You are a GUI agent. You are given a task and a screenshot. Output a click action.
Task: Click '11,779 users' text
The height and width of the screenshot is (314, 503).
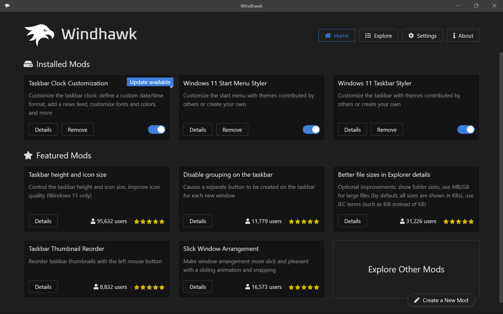tap(267, 221)
